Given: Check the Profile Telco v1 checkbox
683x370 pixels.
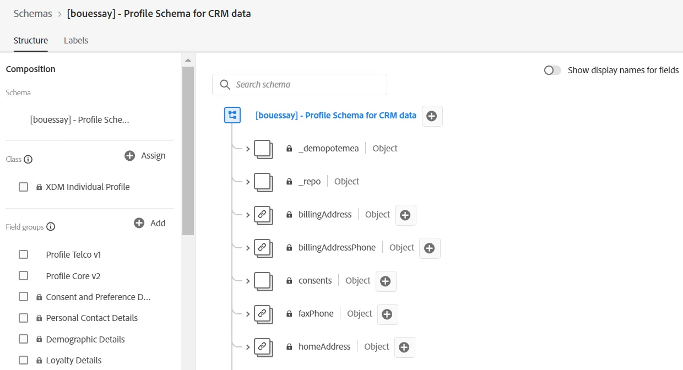Looking at the screenshot, I should tap(23, 254).
